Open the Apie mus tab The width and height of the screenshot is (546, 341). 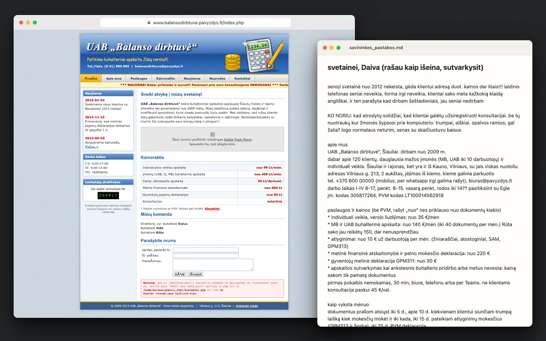[114, 78]
